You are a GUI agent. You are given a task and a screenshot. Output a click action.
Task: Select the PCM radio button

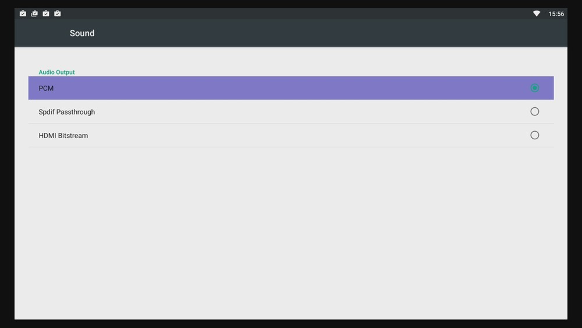pyautogui.click(x=534, y=88)
